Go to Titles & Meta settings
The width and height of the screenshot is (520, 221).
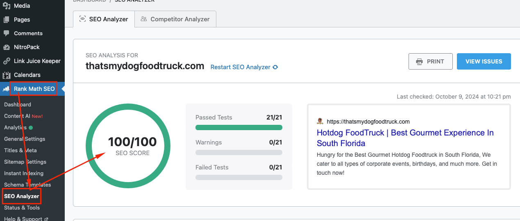[x=20, y=150]
